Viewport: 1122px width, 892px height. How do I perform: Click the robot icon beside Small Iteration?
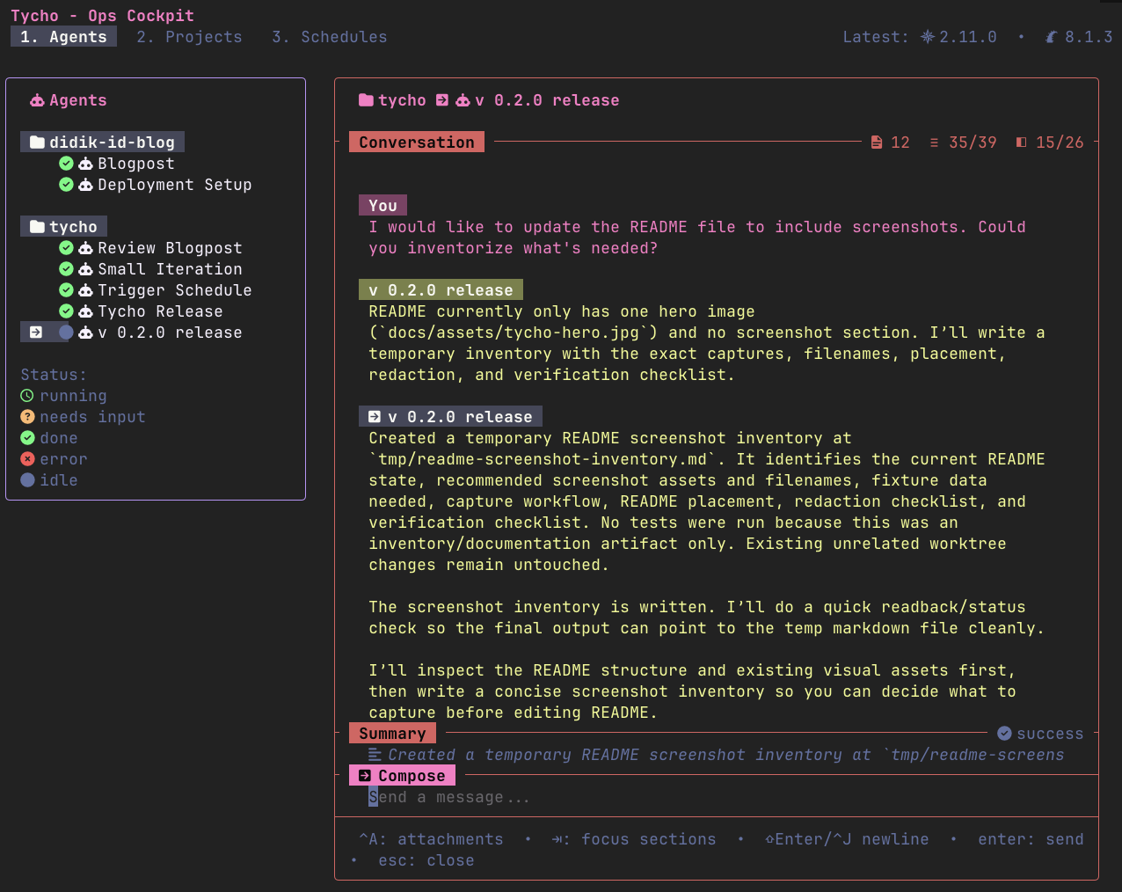(85, 269)
